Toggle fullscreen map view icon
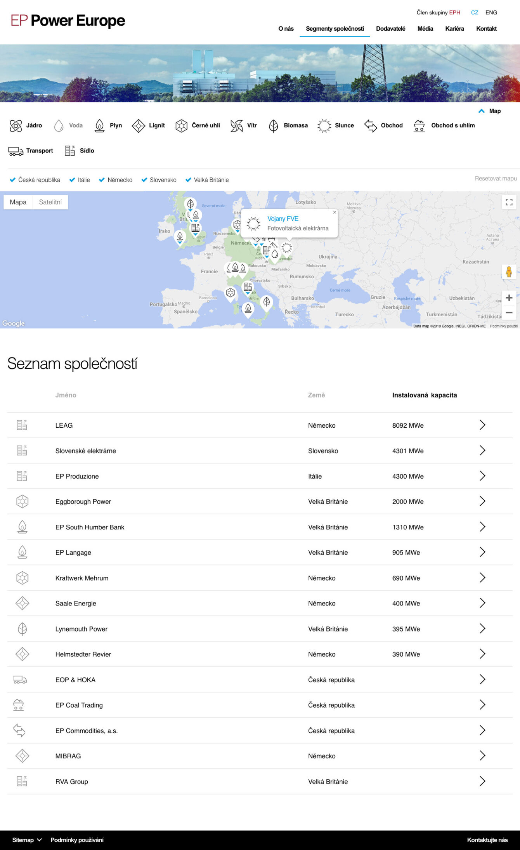This screenshot has height=850, width=520. pyautogui.click(x=509, y=202)
